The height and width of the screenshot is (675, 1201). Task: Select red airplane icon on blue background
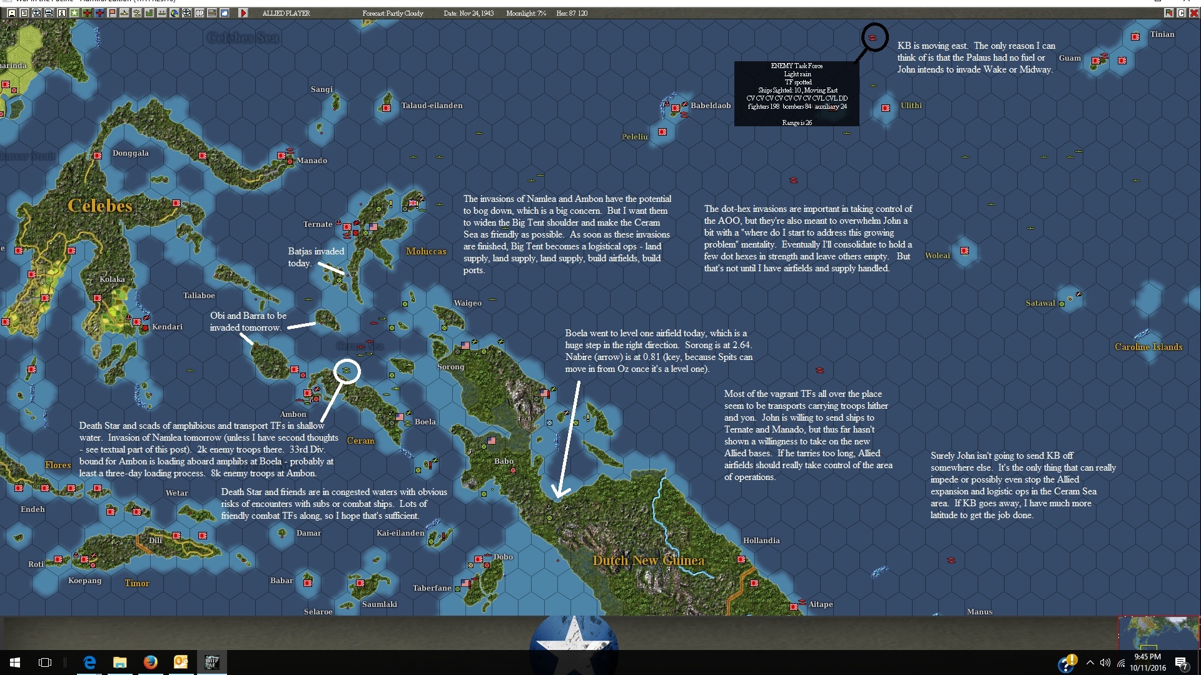(x=99, y=12)
